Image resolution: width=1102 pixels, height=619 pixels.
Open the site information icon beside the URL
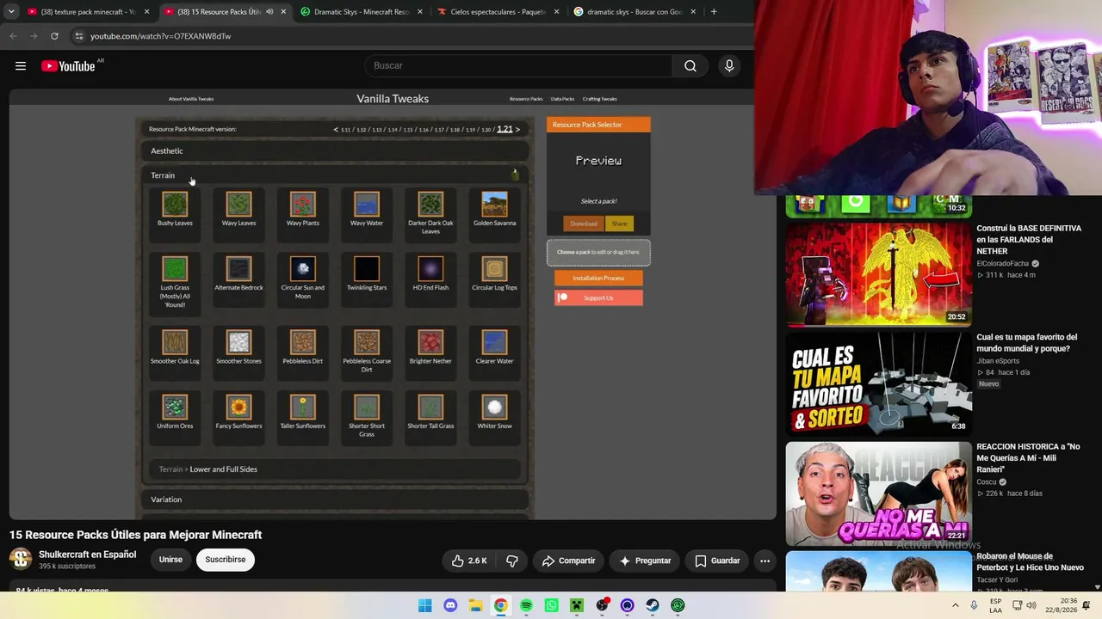pos(78,36)
